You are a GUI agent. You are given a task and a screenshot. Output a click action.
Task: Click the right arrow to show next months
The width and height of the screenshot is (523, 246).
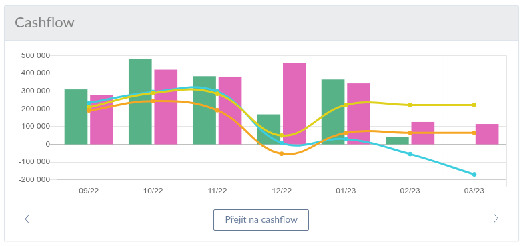[x=496, y=219]
